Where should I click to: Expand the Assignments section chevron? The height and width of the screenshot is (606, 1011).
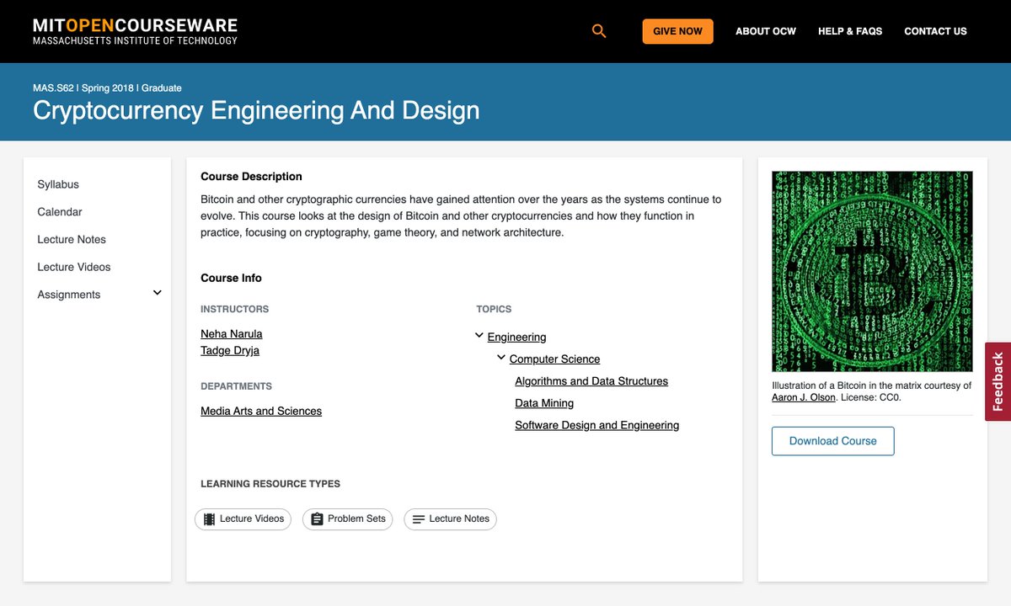[157, 292]
